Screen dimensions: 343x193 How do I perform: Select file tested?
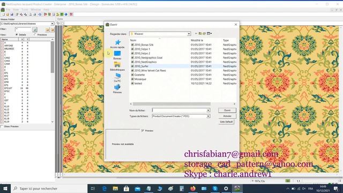point(137,84)
